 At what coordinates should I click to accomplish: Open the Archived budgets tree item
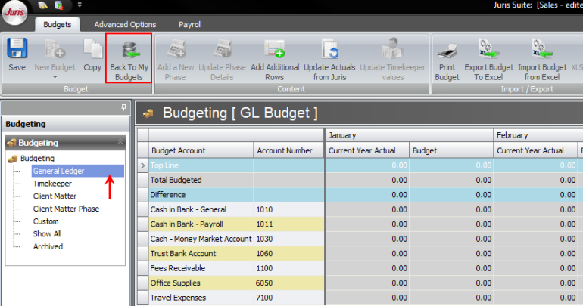(x=48, y=246)
